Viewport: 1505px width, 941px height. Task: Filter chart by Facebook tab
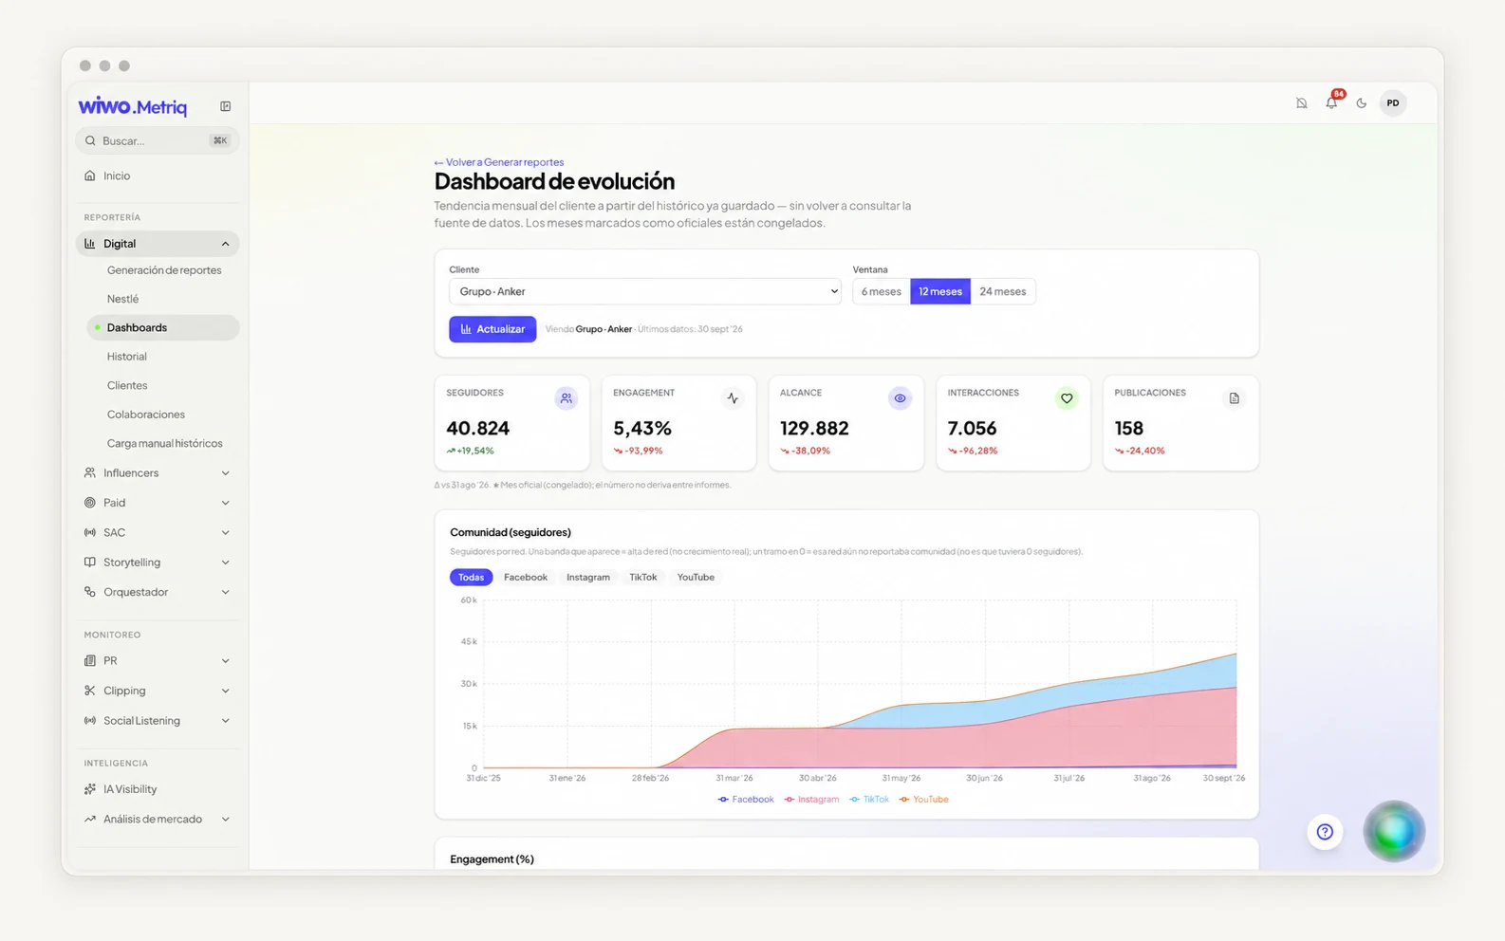coord(526,577)
